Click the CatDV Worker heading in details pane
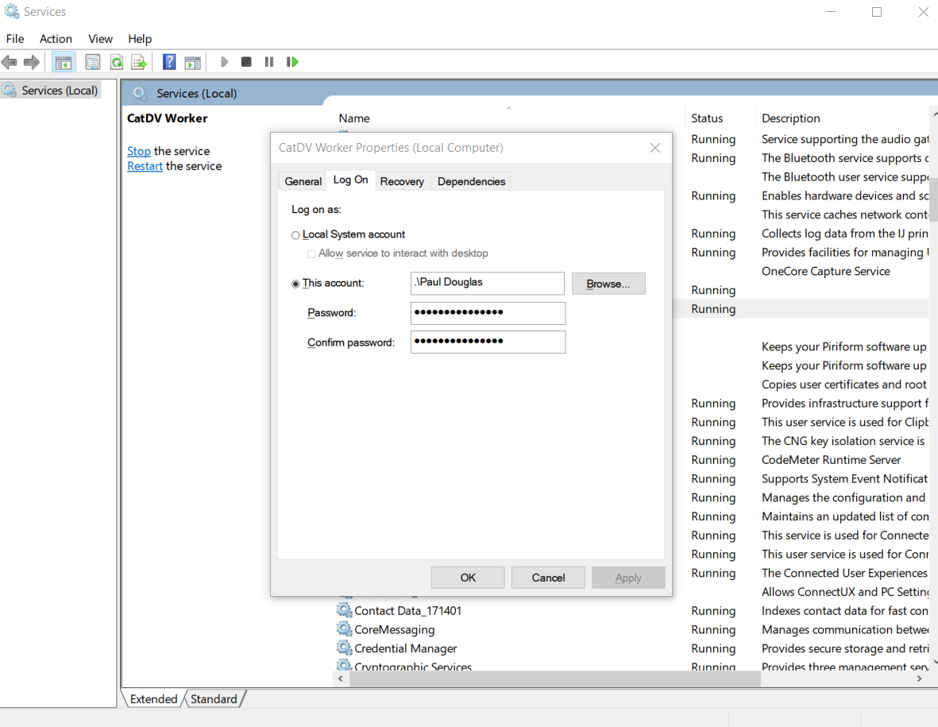The width and height of the screenshot is (938, 727). tap(168, 118)
